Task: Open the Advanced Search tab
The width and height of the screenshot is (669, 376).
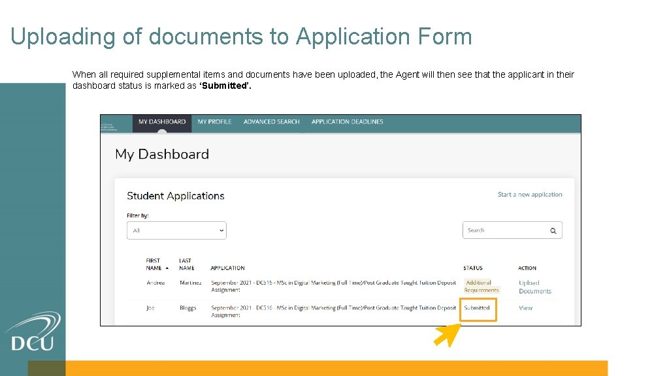Action: click(x=271, y=122)
